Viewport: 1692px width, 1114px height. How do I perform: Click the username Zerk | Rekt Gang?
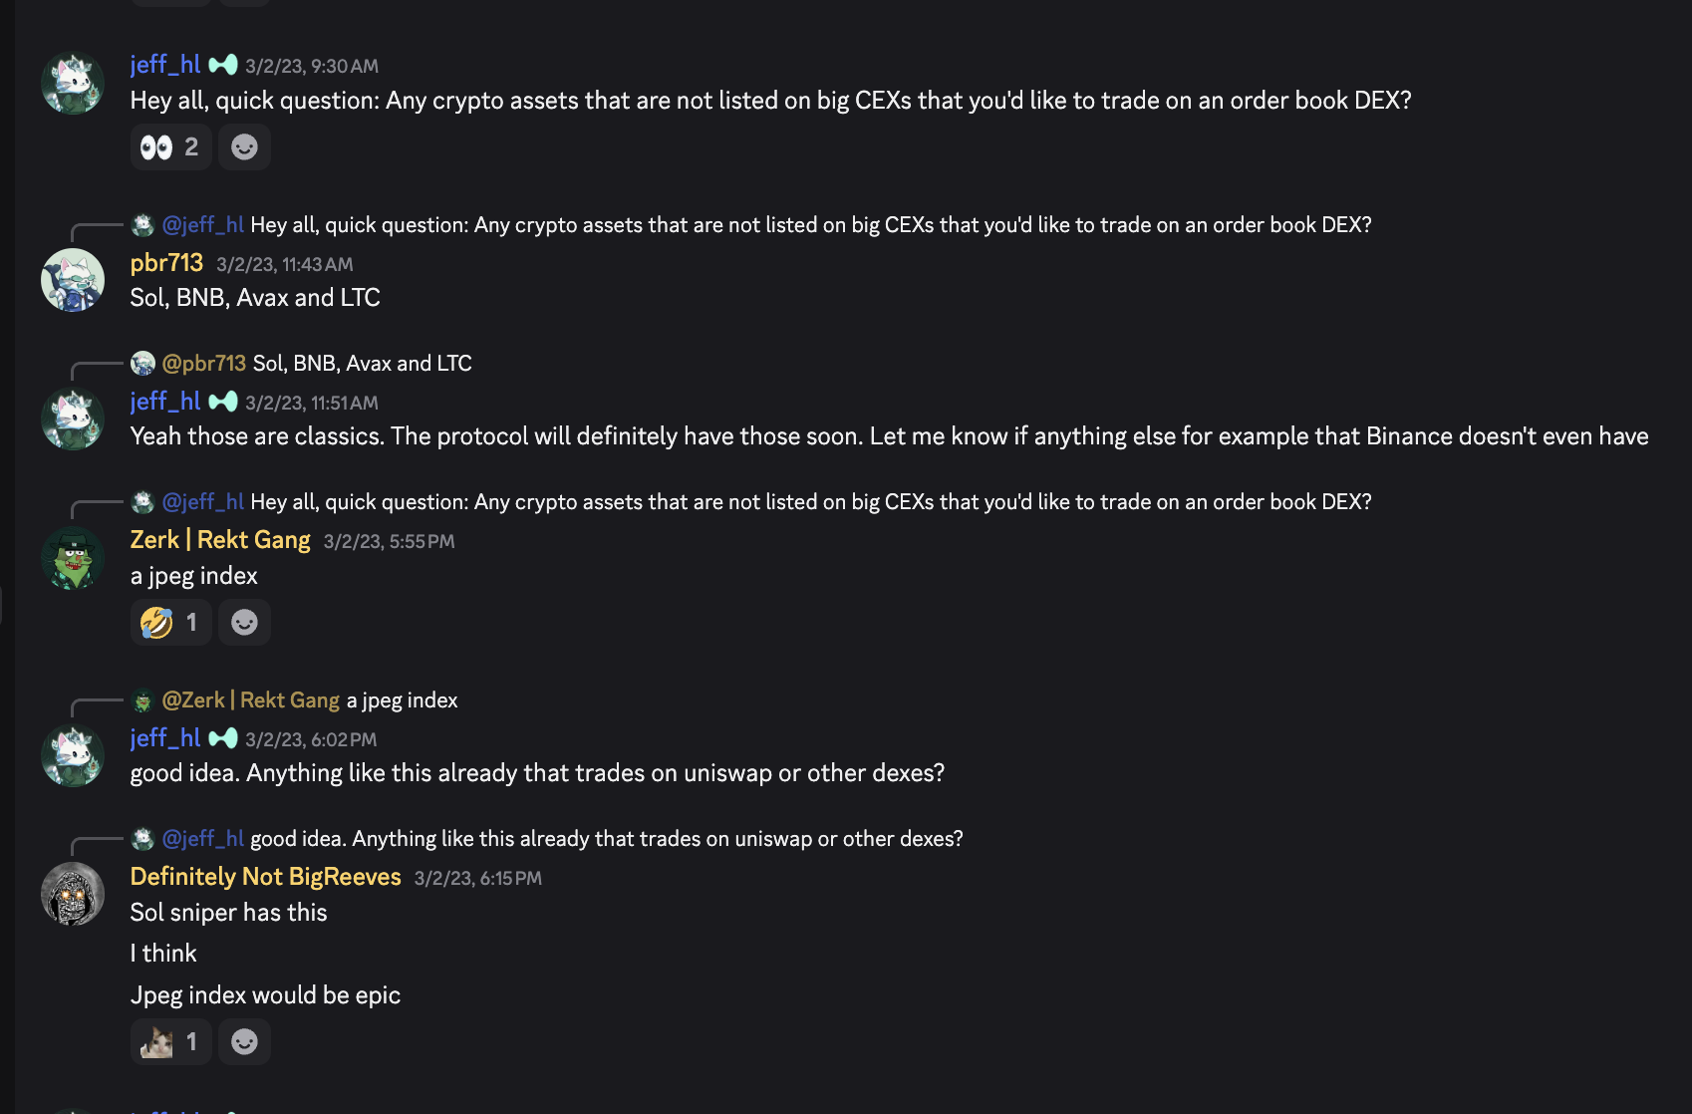coord(220,540)
